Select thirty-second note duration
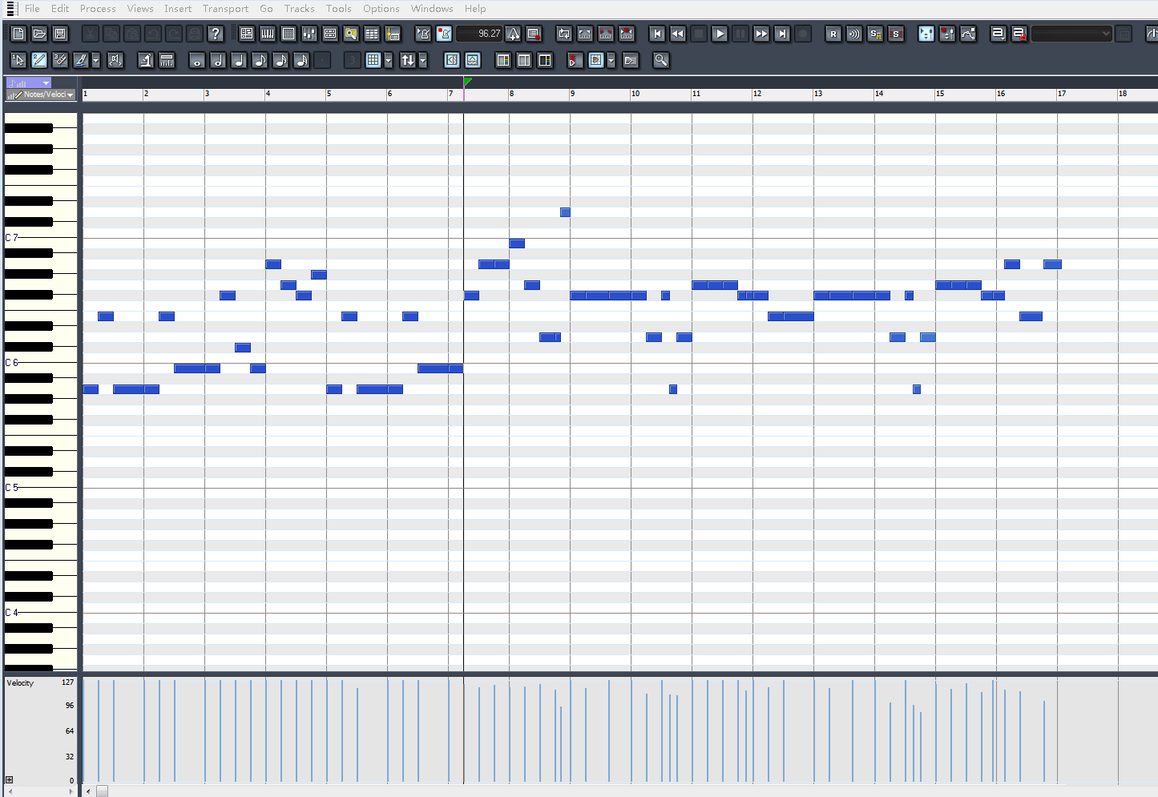This screenshot has width=1158, height=797. click(x=301, y=60)
